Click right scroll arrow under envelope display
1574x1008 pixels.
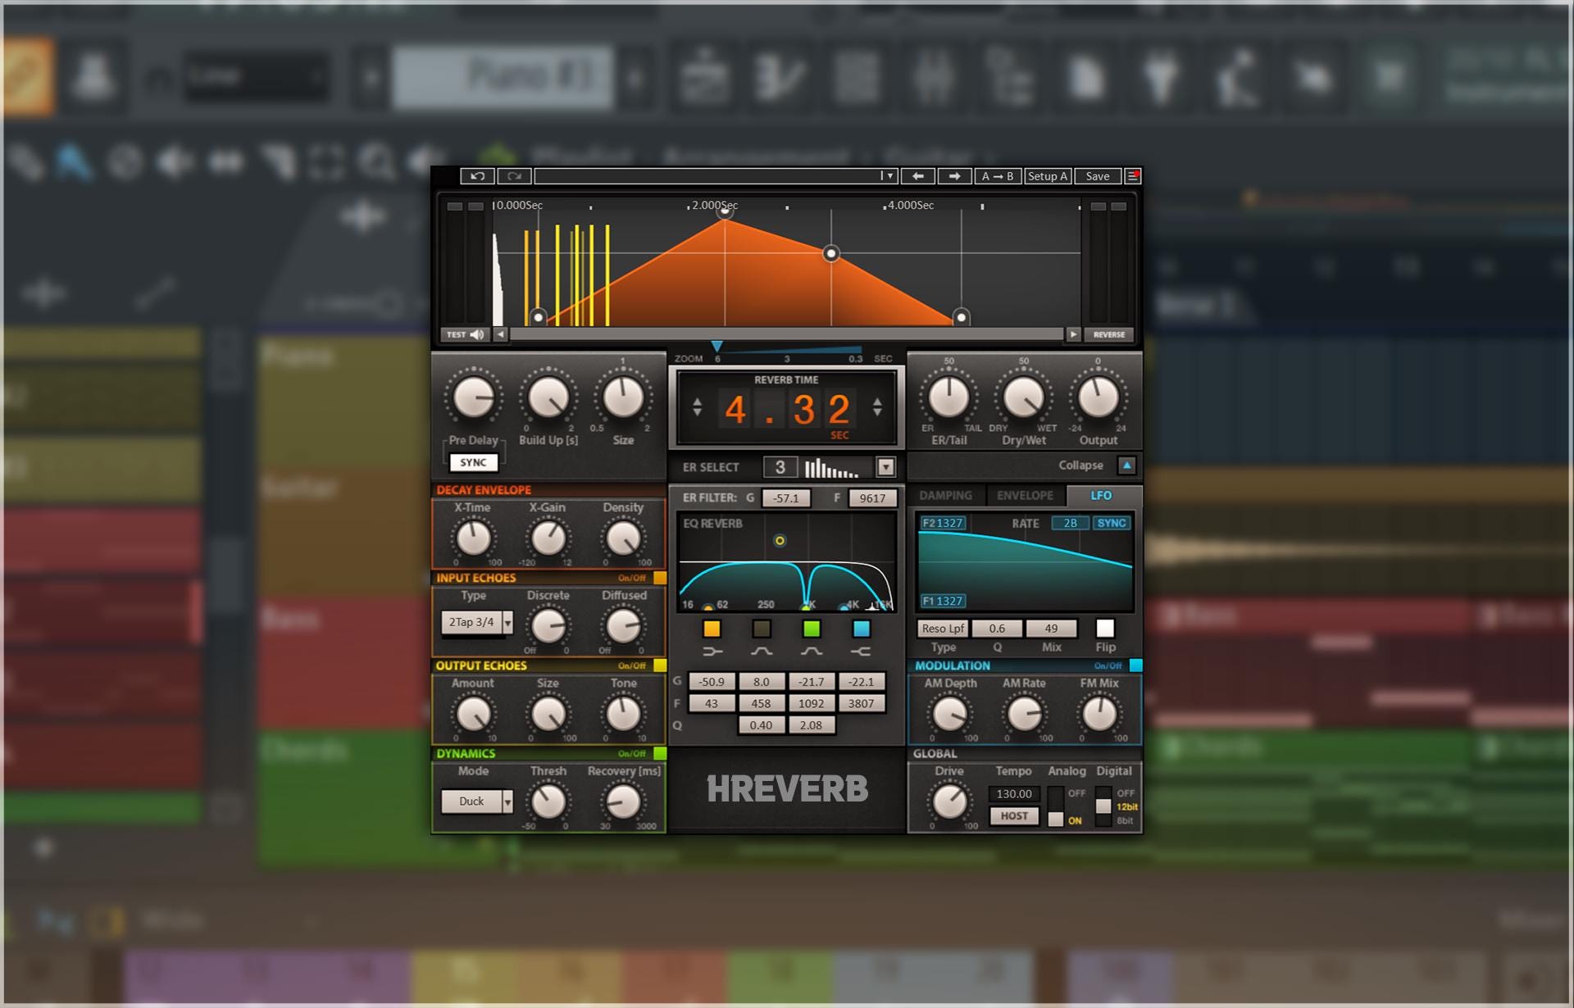click(x=1073, y=334)
